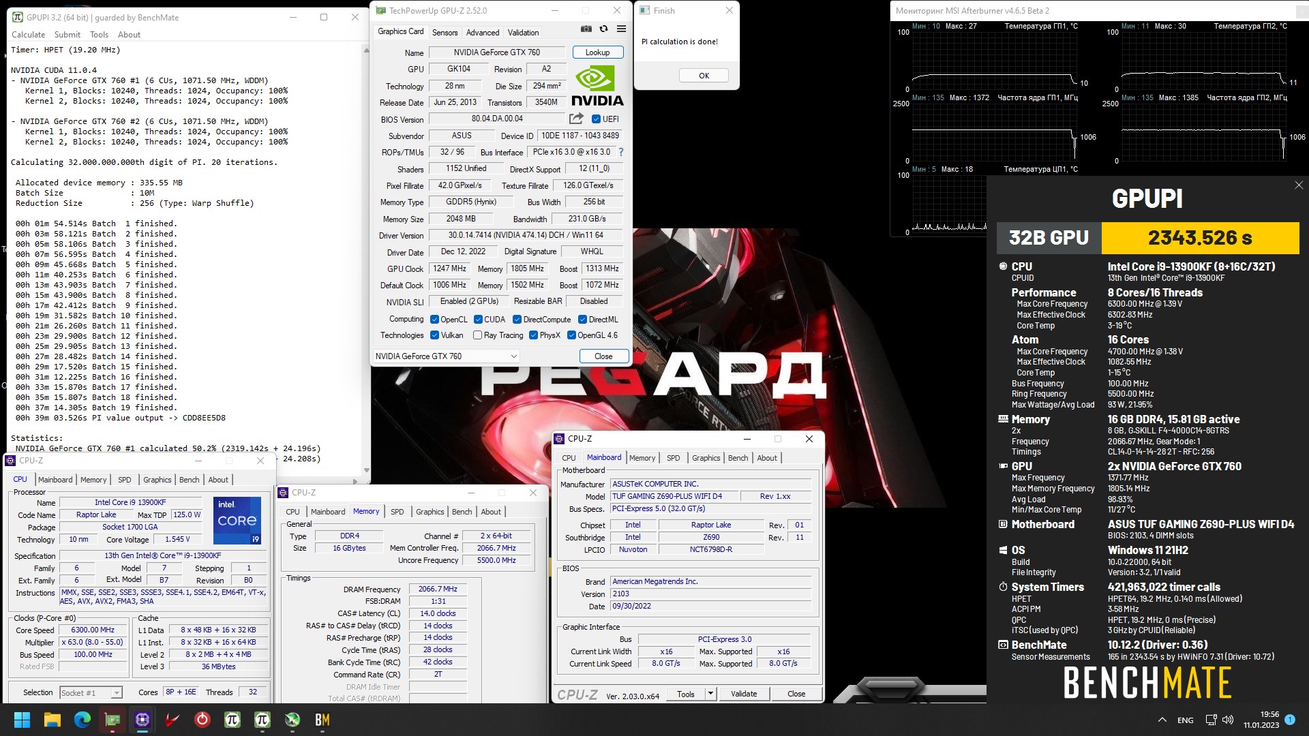Confirm the PI calculation dialog with OK
1309x736 pixels.
point(704,76)
